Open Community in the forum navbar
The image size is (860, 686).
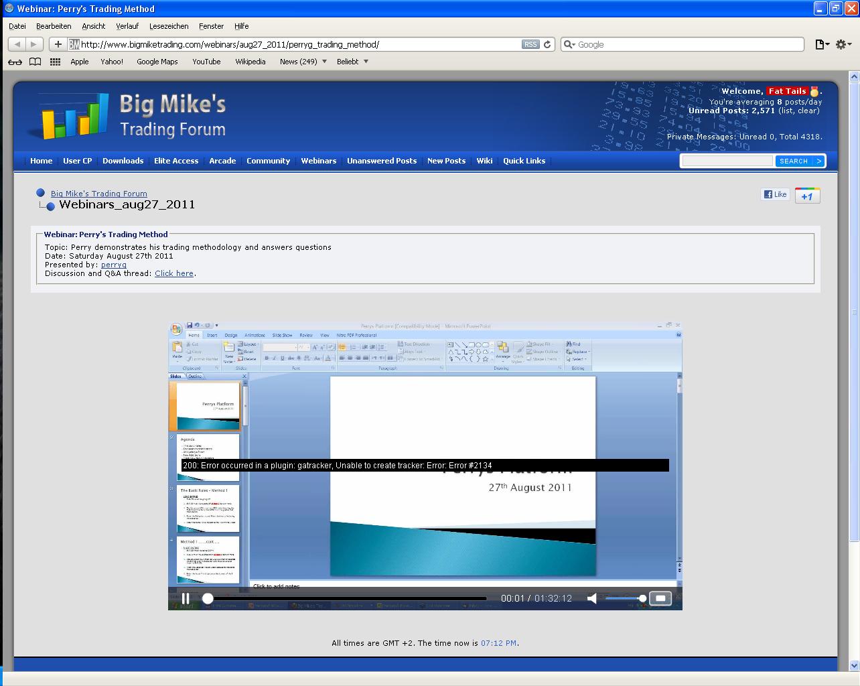point(268,161)
